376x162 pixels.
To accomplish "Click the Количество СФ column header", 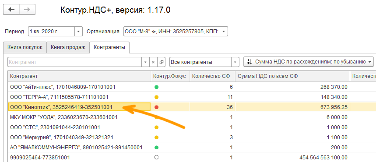I will (212, 76).
